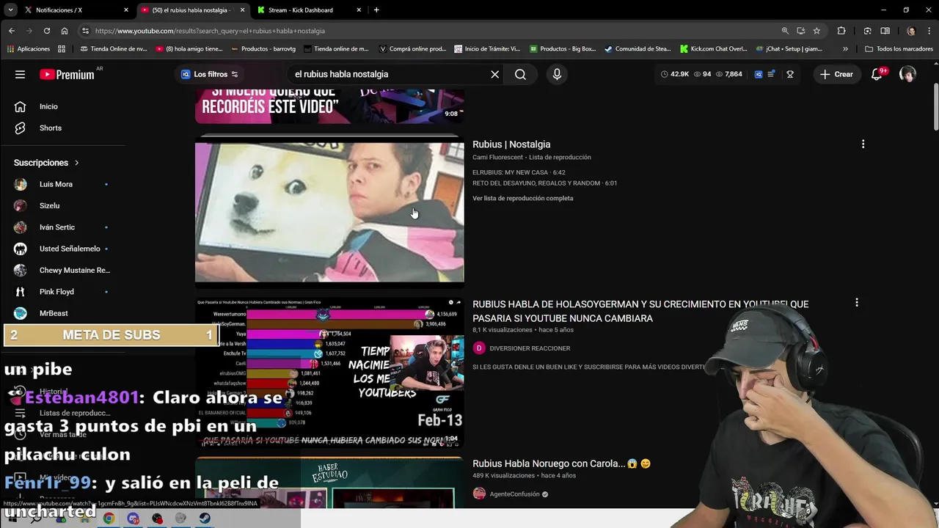Open the tab search dropdown arrow

point(10,10)
